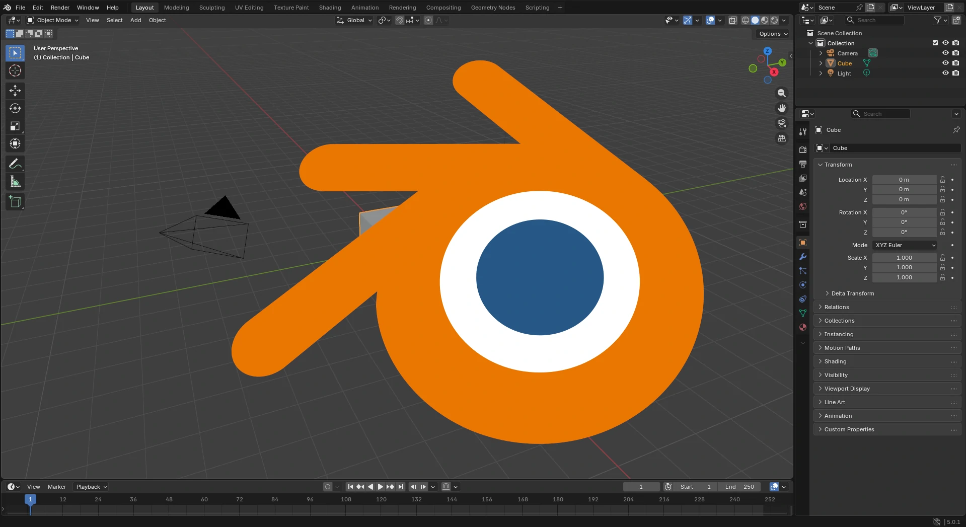Viewport: 966px width, 527px height.
Task: Play the animation forward
Action: (x=380, y=487)
